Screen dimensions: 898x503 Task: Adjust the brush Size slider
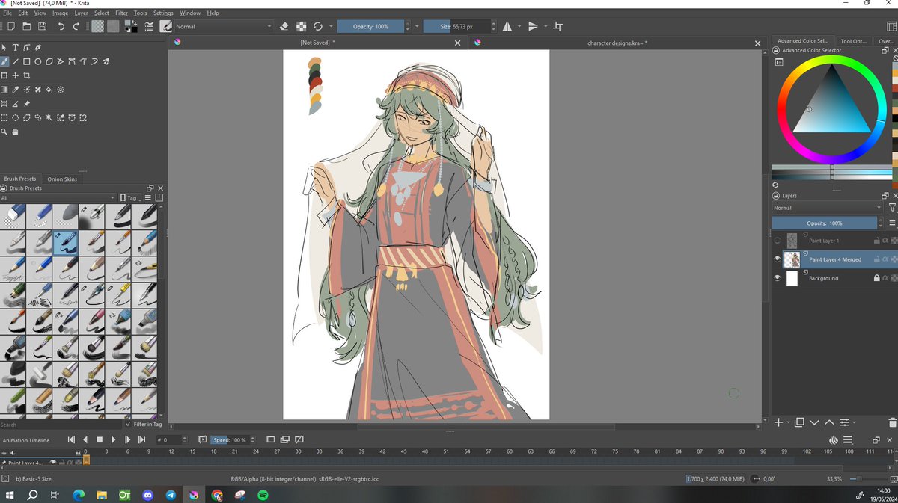click(x=459, y=26)
